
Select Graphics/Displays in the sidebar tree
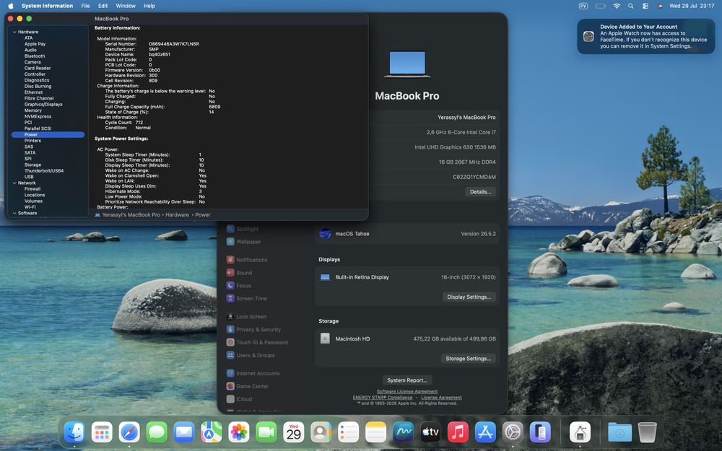click(43, 105)
